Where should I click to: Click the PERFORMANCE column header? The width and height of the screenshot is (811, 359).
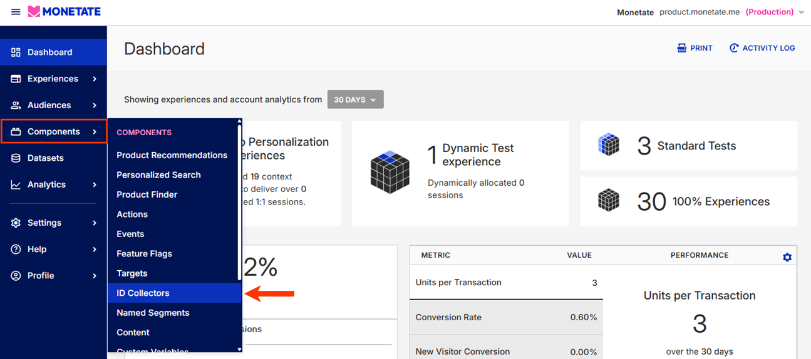[700, 255]
